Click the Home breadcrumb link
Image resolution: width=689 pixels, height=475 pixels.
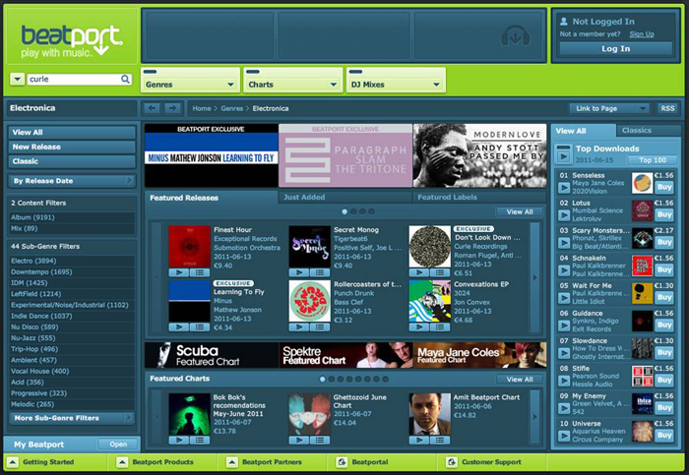point(202,108)
